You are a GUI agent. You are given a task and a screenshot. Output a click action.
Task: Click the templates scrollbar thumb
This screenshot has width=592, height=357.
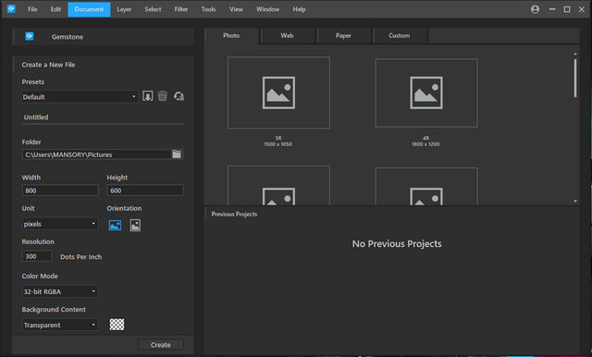tap(575, 78)
